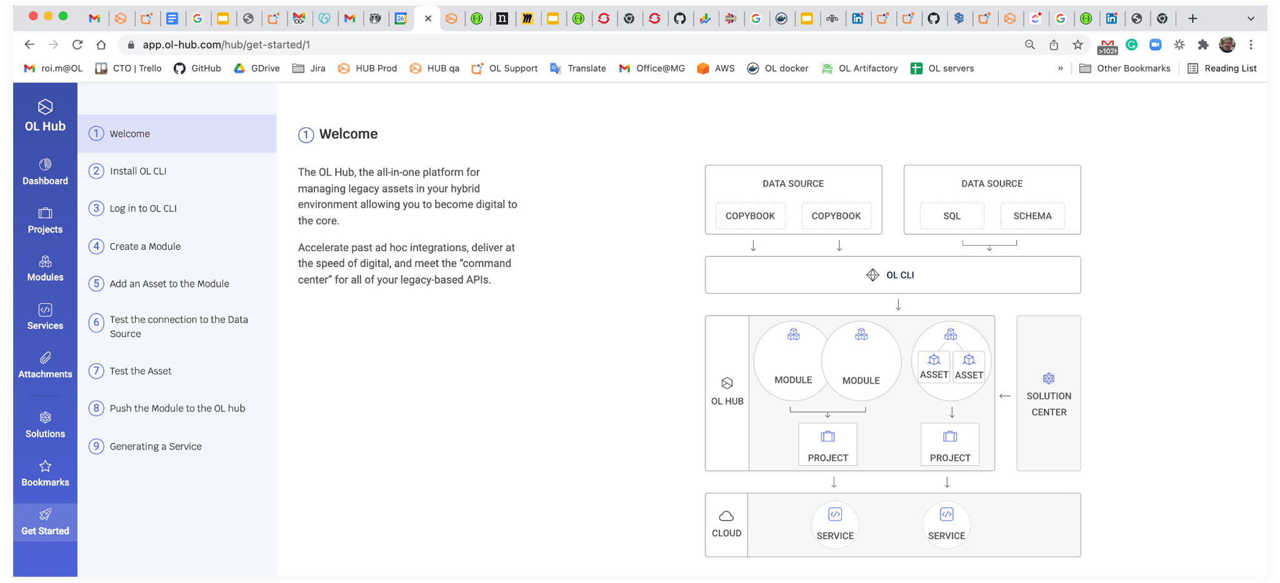This screenshot has height=583, width=1280.
Task: Open Bookmarks in the OL Hub sidebar
Action: click(45, 474)
